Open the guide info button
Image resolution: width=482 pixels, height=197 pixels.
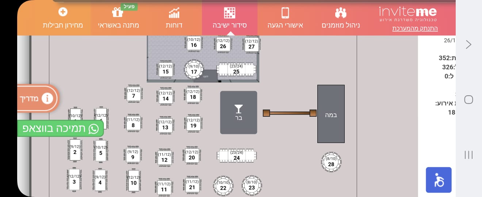47,98
